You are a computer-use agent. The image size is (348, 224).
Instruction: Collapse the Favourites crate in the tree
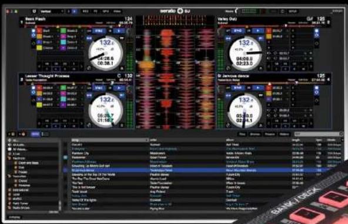9,176
